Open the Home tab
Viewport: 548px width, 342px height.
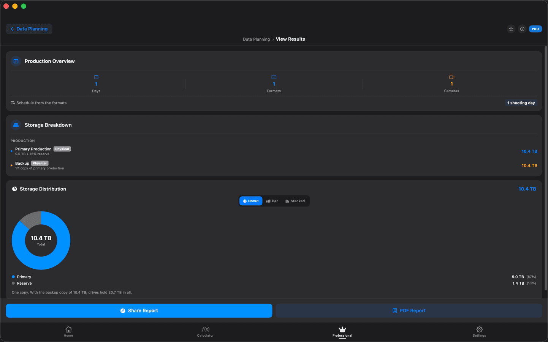68,332
